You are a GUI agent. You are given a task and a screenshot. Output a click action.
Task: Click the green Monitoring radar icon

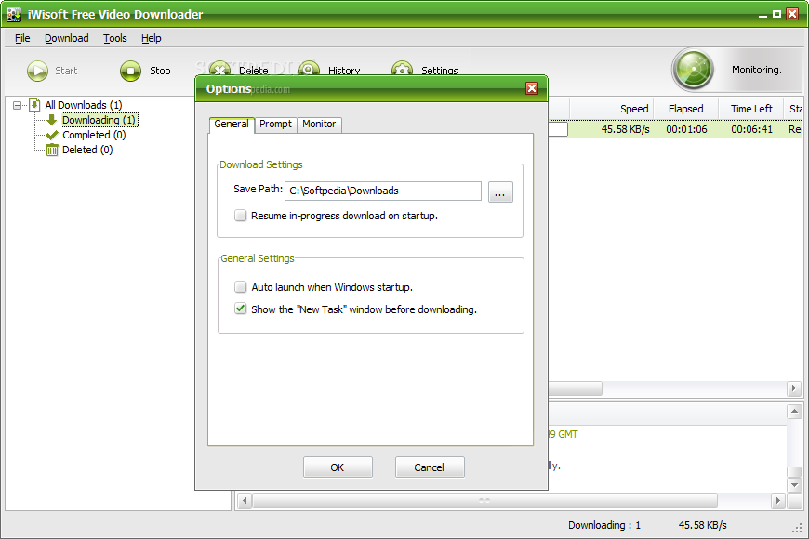(693, 70)
